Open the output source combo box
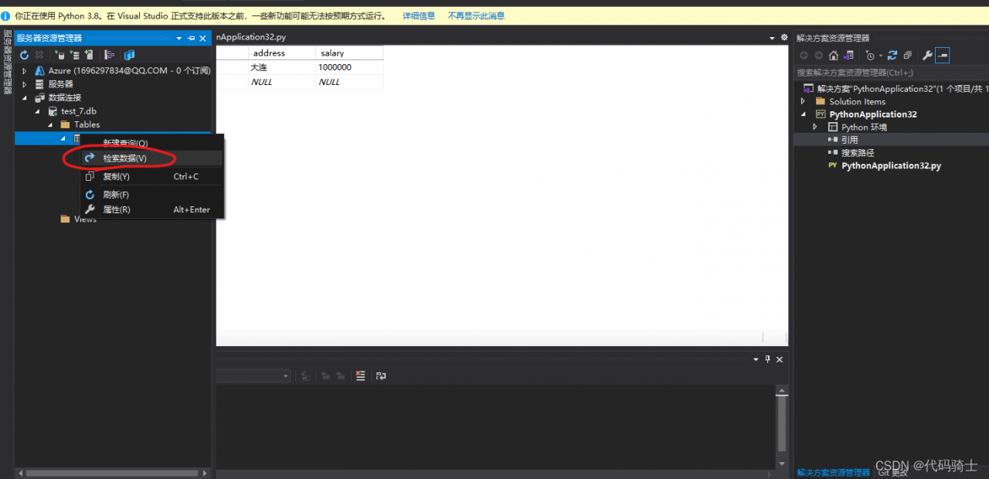Image resolution: width=989 pixels, height=479 pixels. pos(253,375)
